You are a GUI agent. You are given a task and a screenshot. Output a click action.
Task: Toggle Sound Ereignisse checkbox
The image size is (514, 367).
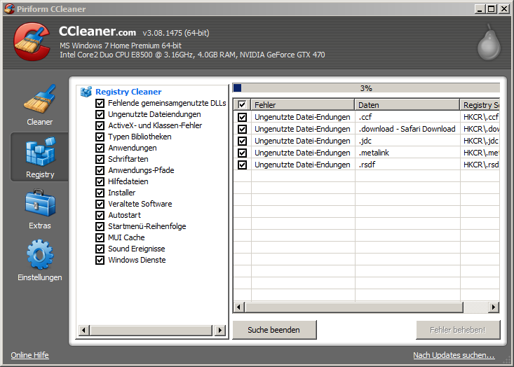pos(100,249)
